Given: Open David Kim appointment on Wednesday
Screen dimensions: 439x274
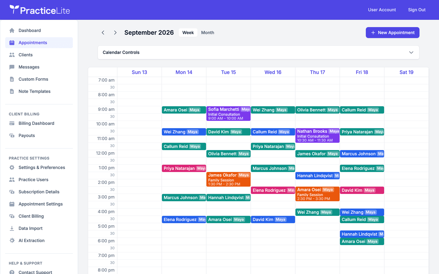Looking at the screenshot, I should (273, 220).
